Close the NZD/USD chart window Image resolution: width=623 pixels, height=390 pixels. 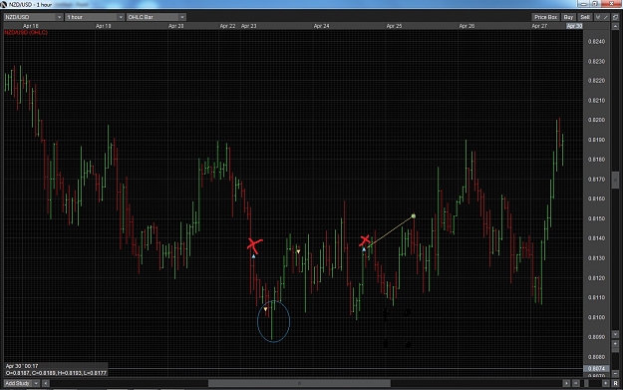611,4
